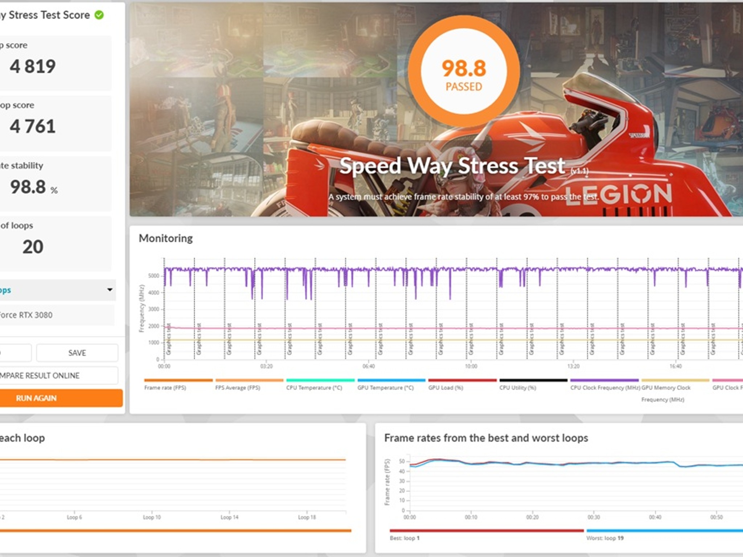
Task: Click the SAVE button
Action: coord(77,353)
